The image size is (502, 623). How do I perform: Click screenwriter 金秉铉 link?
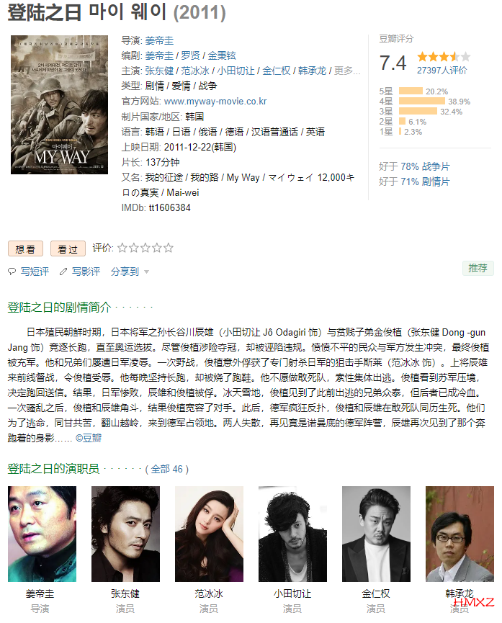[222, 55]
